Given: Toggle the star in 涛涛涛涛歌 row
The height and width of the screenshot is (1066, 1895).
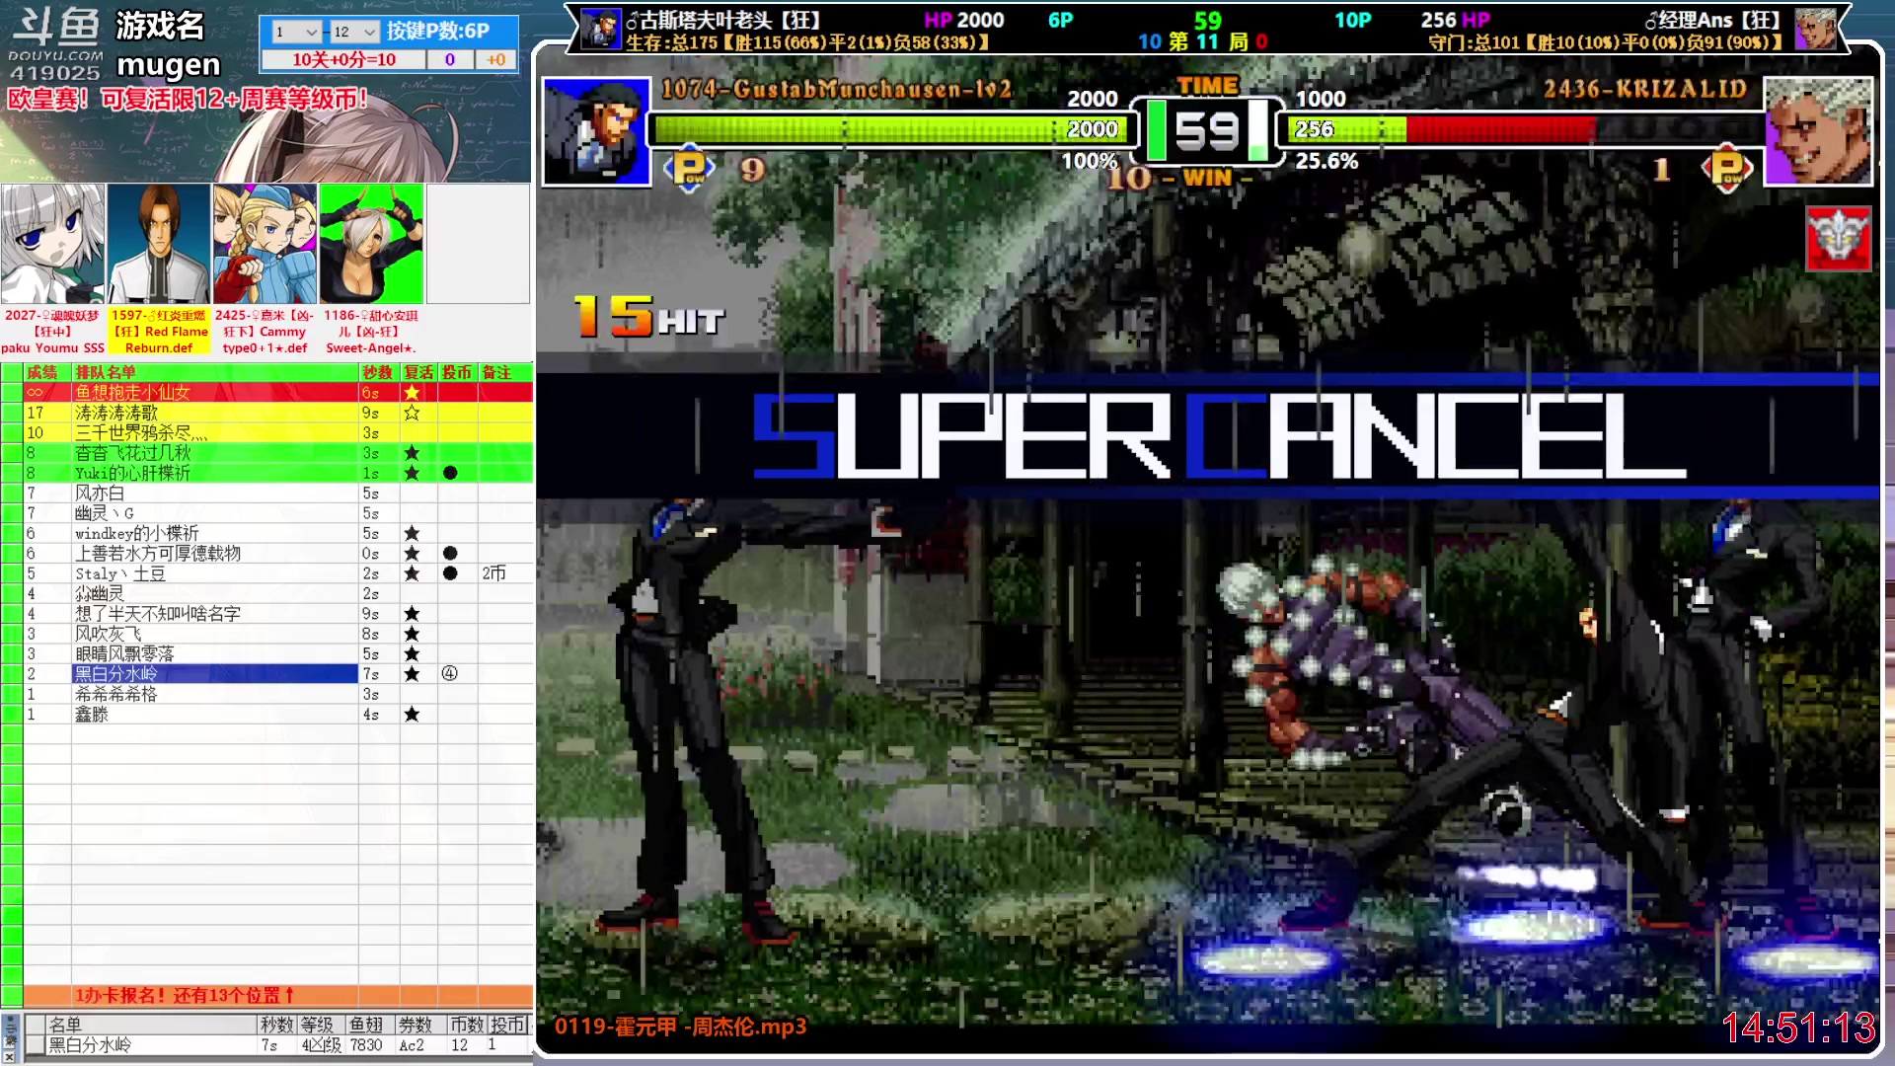Looking at the screenshot, I should tap(412, 413).
